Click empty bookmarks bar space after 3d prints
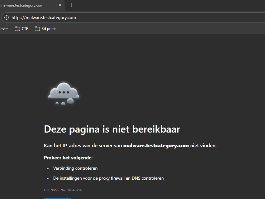Screen dimensions: 265x199 pos(156,29)
